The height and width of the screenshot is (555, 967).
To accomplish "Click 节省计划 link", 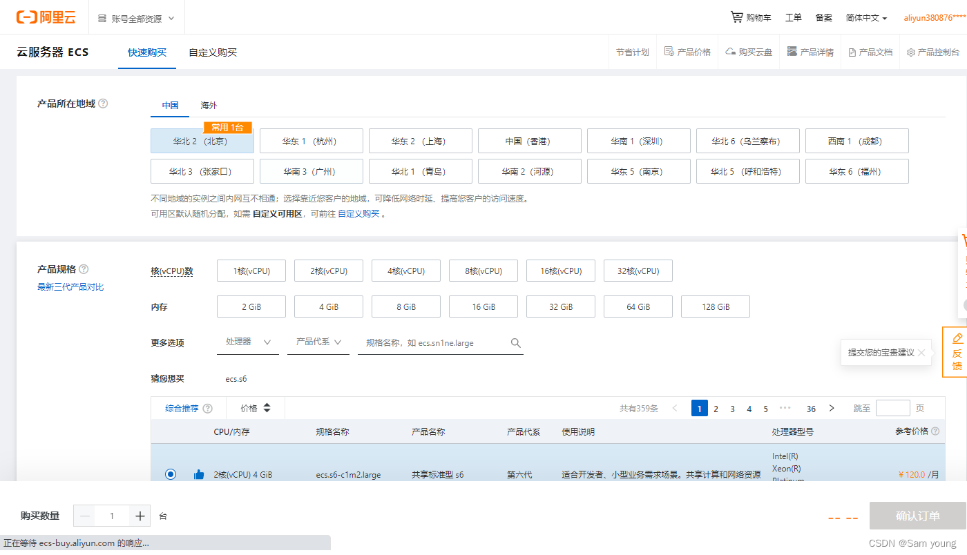I will (633, 52).
